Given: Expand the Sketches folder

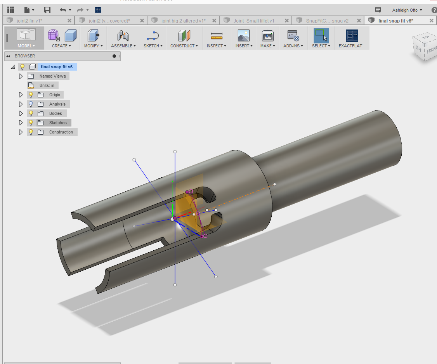Looking at the screenshot, I should (x=21, y=123).
